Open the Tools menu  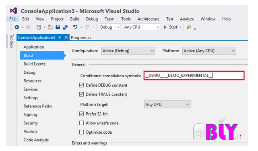[126, 19]
